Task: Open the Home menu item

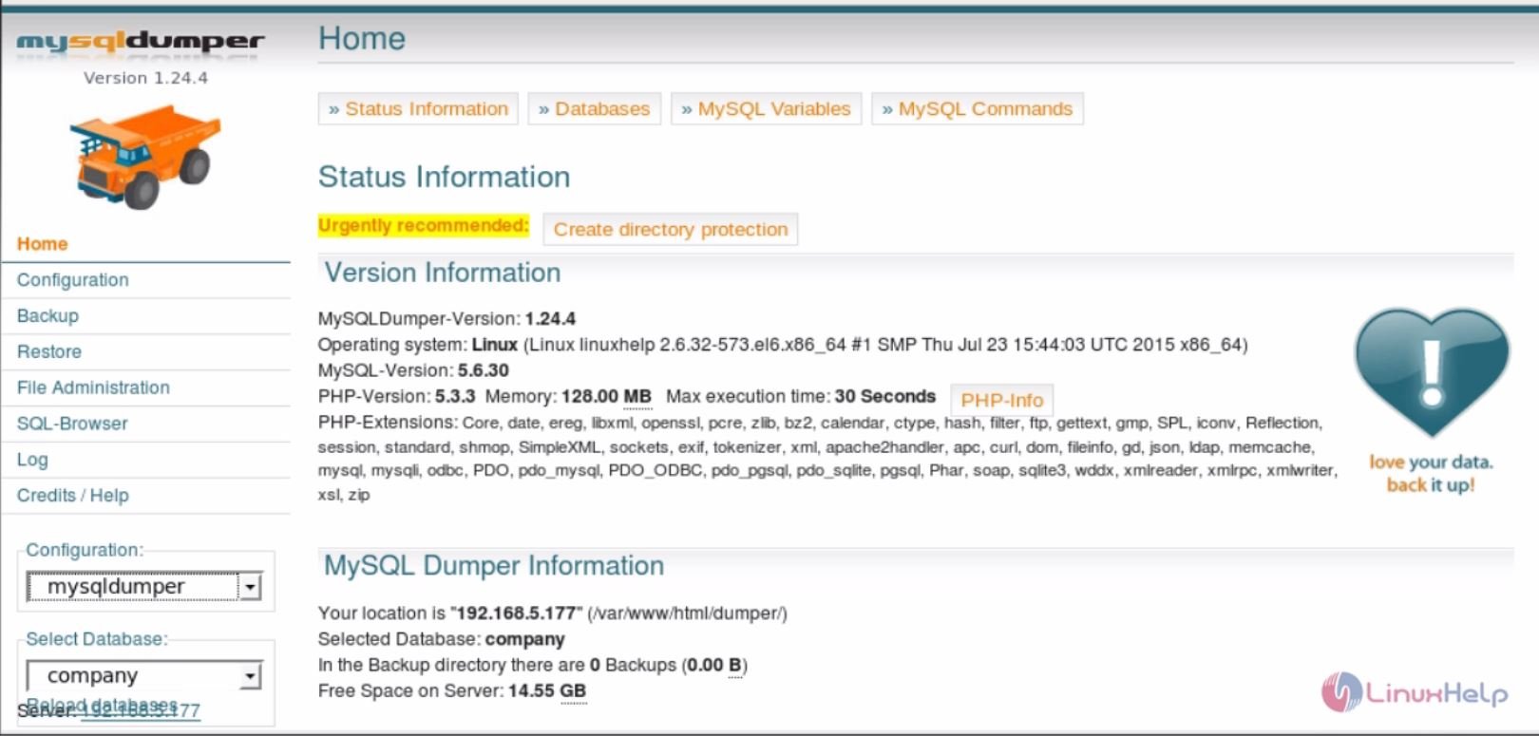Action: (x=43, y=244)
